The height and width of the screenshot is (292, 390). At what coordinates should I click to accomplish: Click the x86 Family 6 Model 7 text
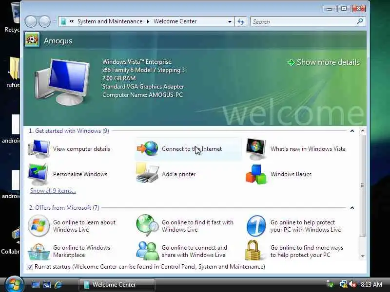tap(143, 70)
